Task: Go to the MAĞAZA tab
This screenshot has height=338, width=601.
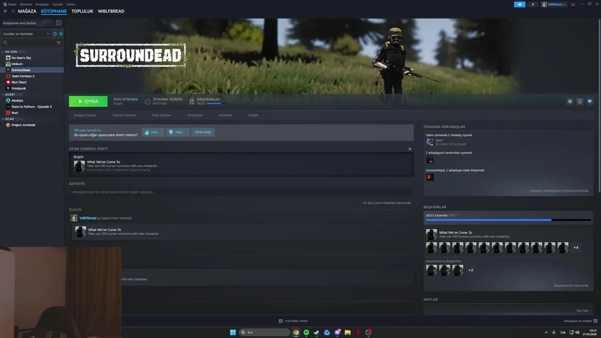Action: (x=27, y=11)
